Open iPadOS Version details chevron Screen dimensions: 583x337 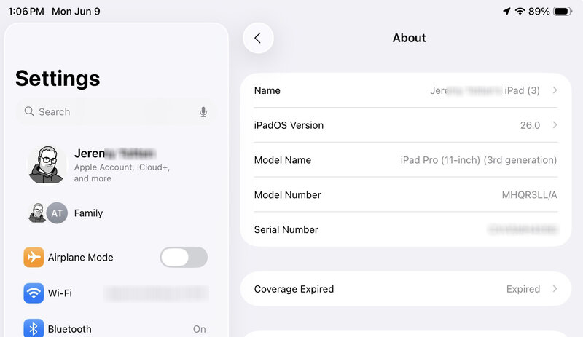pos(555,125)
